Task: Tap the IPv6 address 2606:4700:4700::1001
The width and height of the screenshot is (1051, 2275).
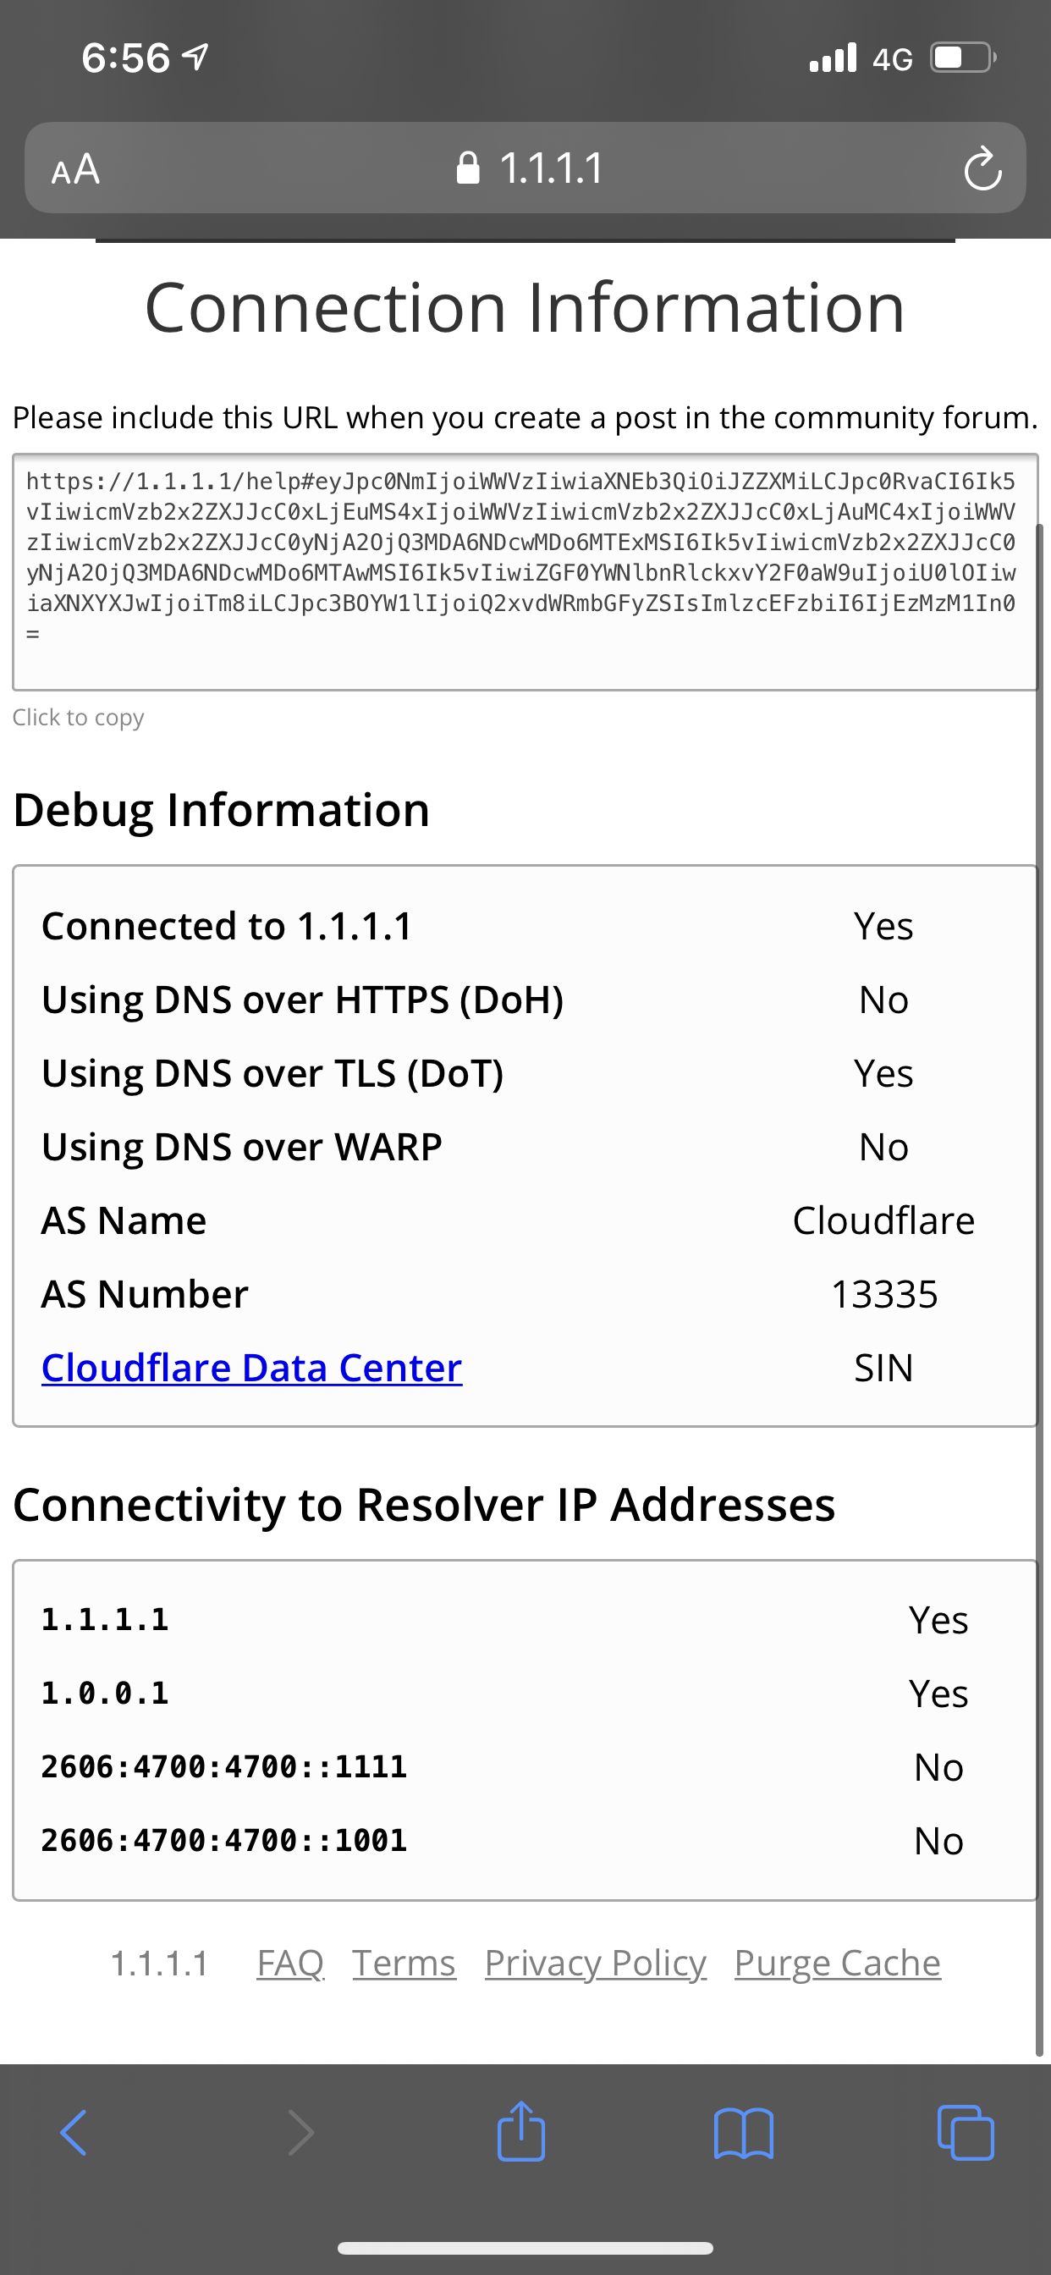Action: tap(224, 1841)
